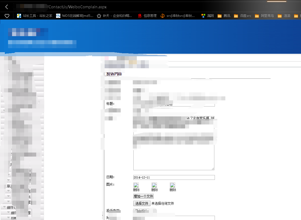Open the 信息管理 bookmark

(x=147, y=16)
